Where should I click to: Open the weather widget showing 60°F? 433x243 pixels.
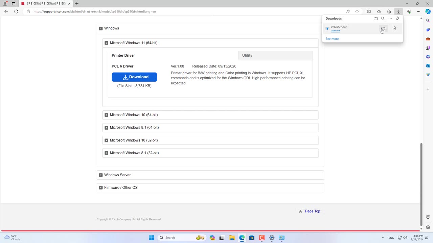(12, 238)
